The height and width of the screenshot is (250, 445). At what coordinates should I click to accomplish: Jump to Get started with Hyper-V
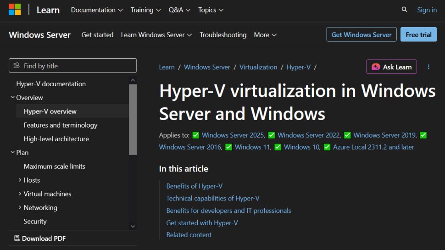click(202, 223)
